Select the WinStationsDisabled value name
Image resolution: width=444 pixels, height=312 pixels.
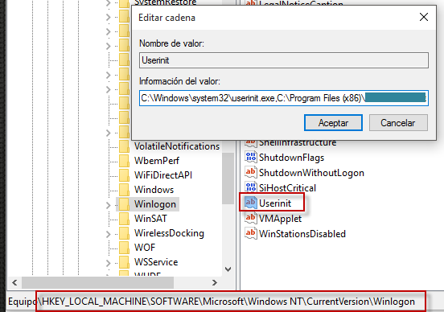coord(302,234)
